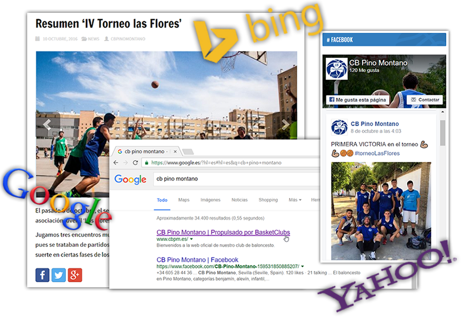Image resolution: width=462 pixels, height=318 pixels.
Task: Click green padlock in address bar
Action: coord(146,163)
